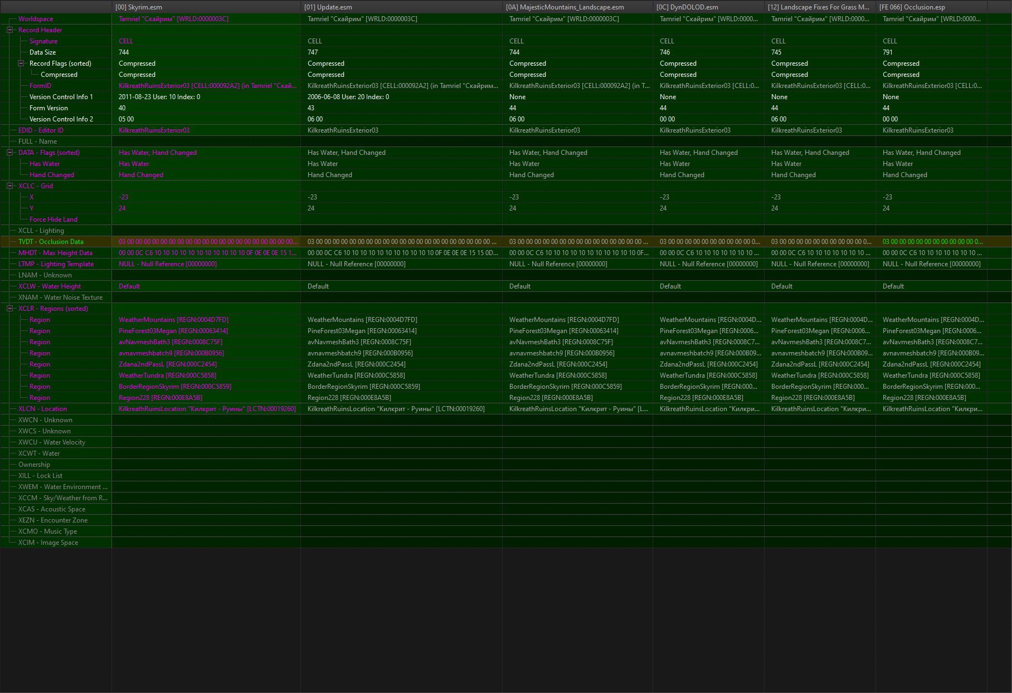Select the Form Version row label

point(48,108)
